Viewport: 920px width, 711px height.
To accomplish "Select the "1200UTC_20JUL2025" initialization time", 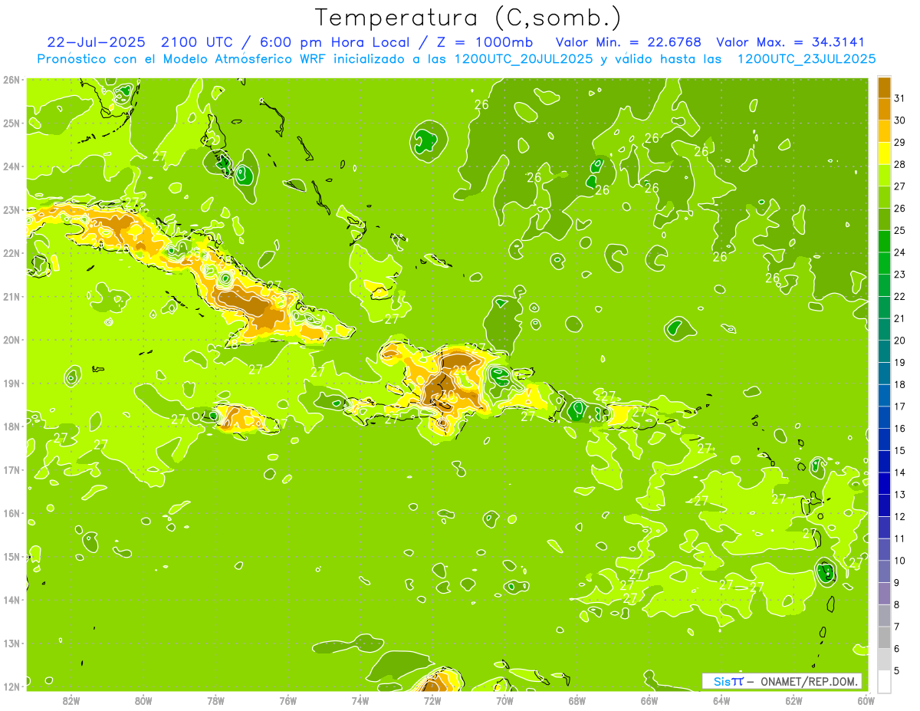I will click(524, 59).
